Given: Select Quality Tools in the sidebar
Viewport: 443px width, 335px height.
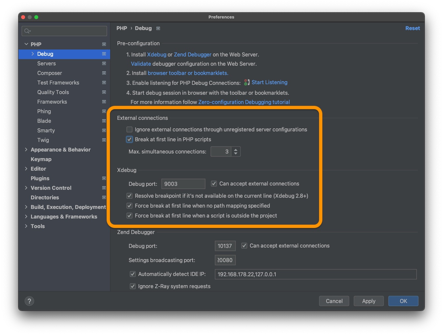Looking at the screenshot, I should 53,92.
